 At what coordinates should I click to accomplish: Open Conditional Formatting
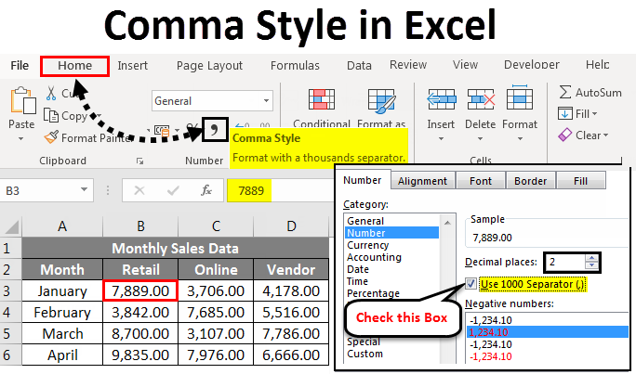tap(321, 99)
